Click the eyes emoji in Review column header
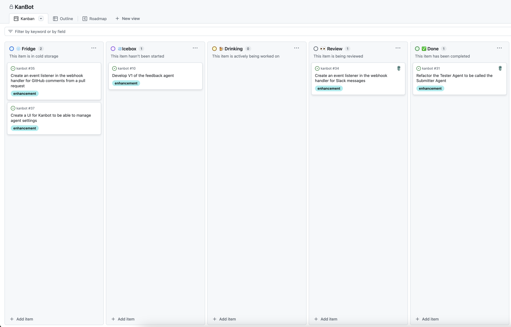The width and height of the screenshot is (511, 327). point(323,49)
